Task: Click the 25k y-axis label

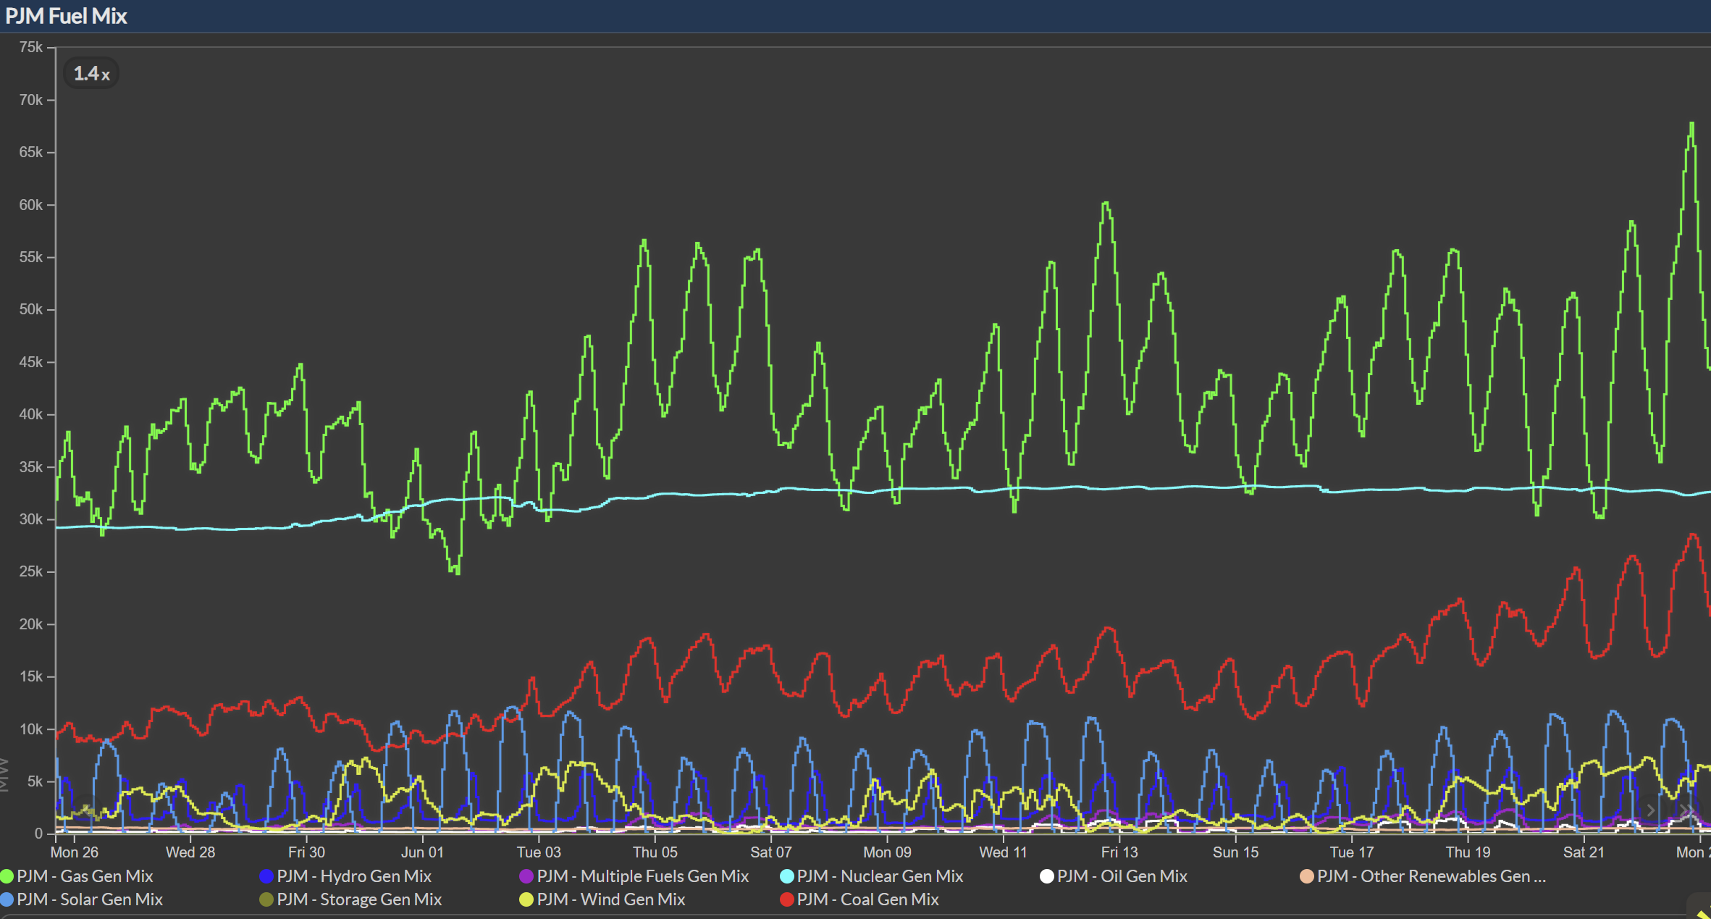Action: pos(31,571)
